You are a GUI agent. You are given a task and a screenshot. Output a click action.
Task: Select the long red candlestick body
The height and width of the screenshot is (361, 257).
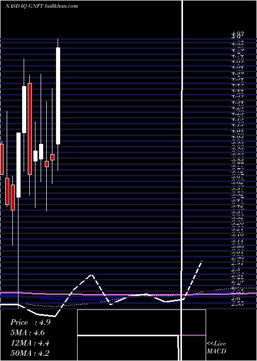coord(30,129)
